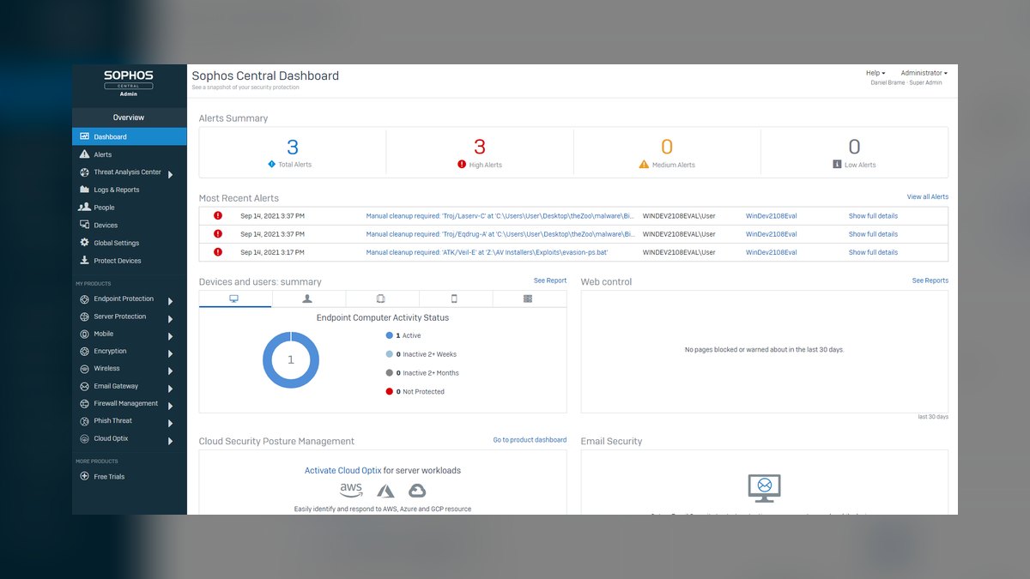Image resolution: width=1030 pixels, height=579 pixels.
Task: Click red alert icon on Troj/Laserv-C row
Action: point(218,216)
